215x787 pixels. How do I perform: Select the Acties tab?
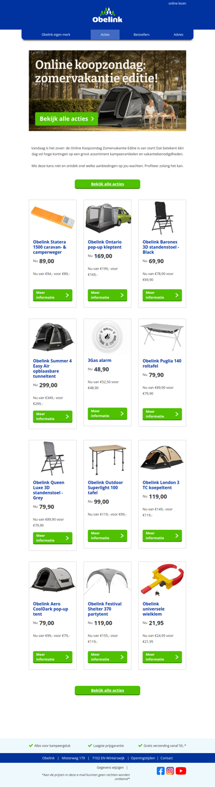pyautogui.click(x=105, y=34)
